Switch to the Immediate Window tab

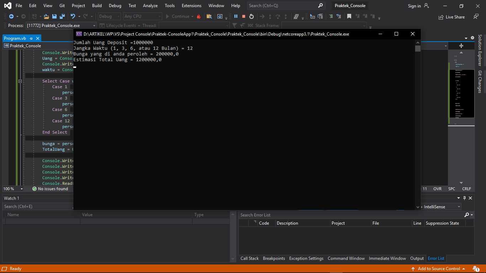point(387,258)
